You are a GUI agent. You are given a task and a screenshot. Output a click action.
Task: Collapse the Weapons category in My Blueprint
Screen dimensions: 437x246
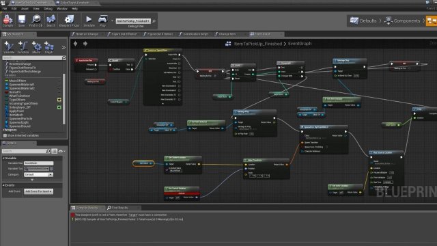click(x=3, y=130)
